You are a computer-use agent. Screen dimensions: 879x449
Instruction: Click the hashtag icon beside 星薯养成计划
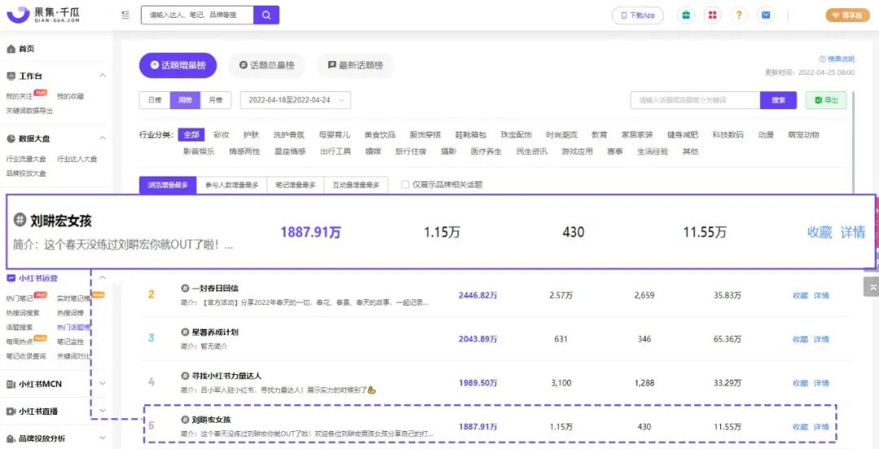point(185,333)
